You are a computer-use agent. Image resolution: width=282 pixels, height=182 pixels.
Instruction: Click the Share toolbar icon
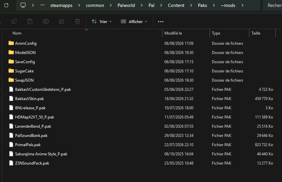click(62, 22)
